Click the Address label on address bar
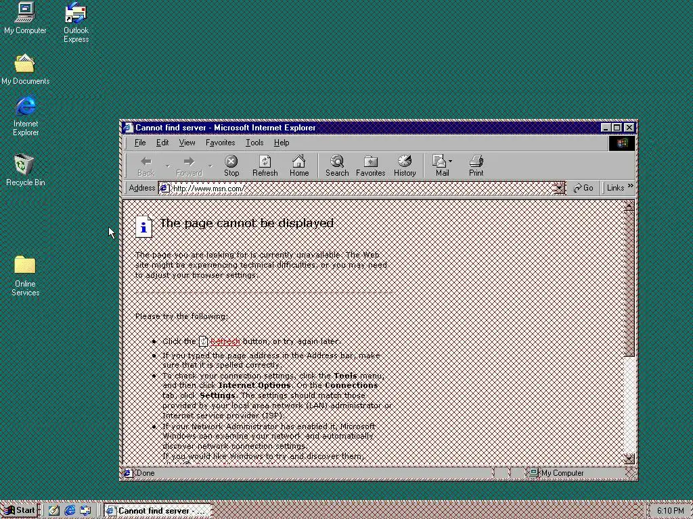 click(x=142, y=188)
